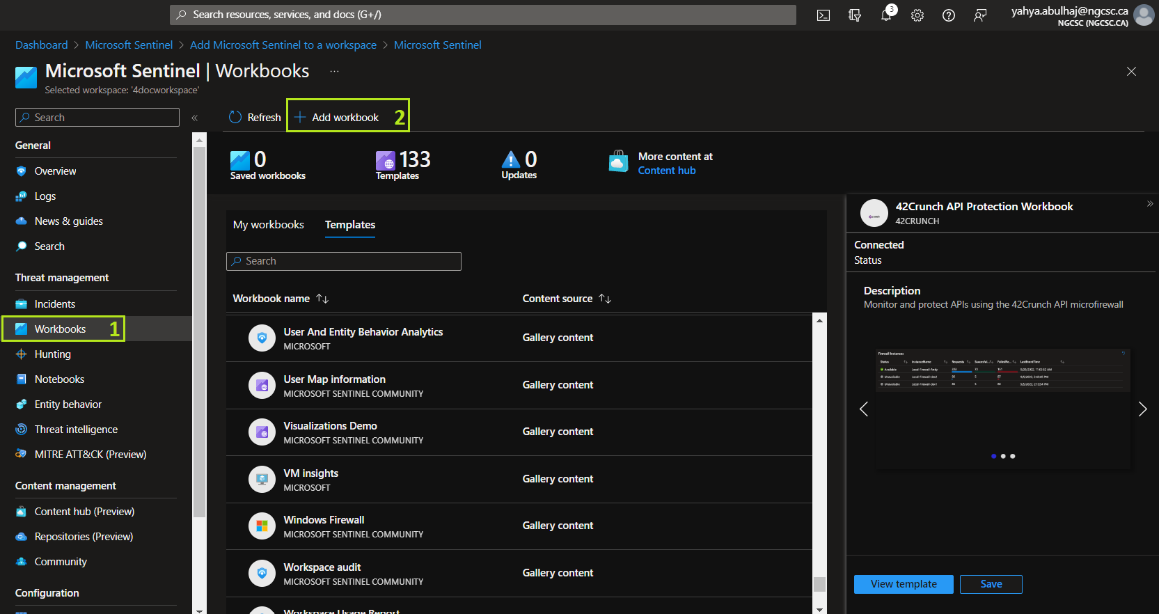Click the global search resources box

(483, 15)
